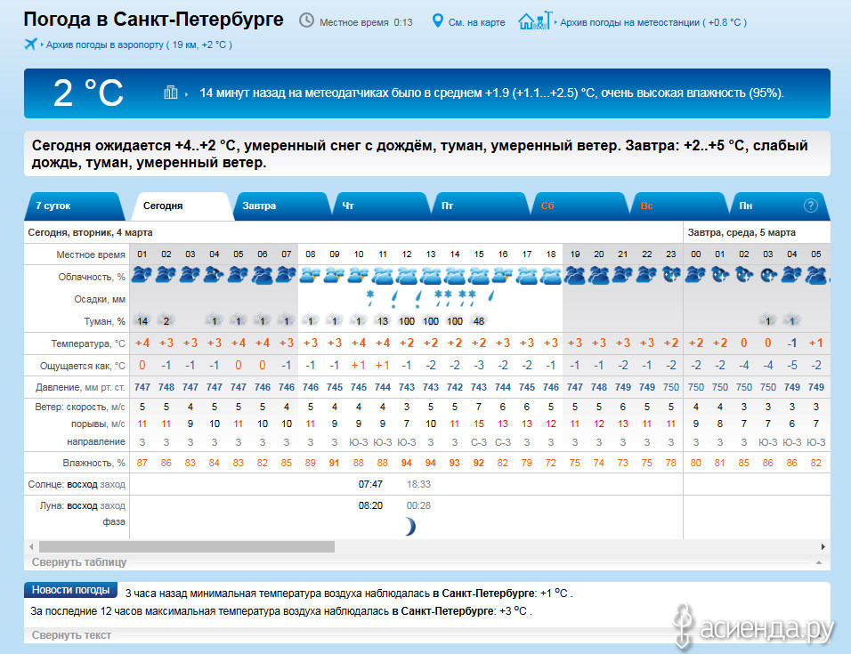Open Архив погоды на метеостанции link
851x654 pixels.
tap(652, 22)
